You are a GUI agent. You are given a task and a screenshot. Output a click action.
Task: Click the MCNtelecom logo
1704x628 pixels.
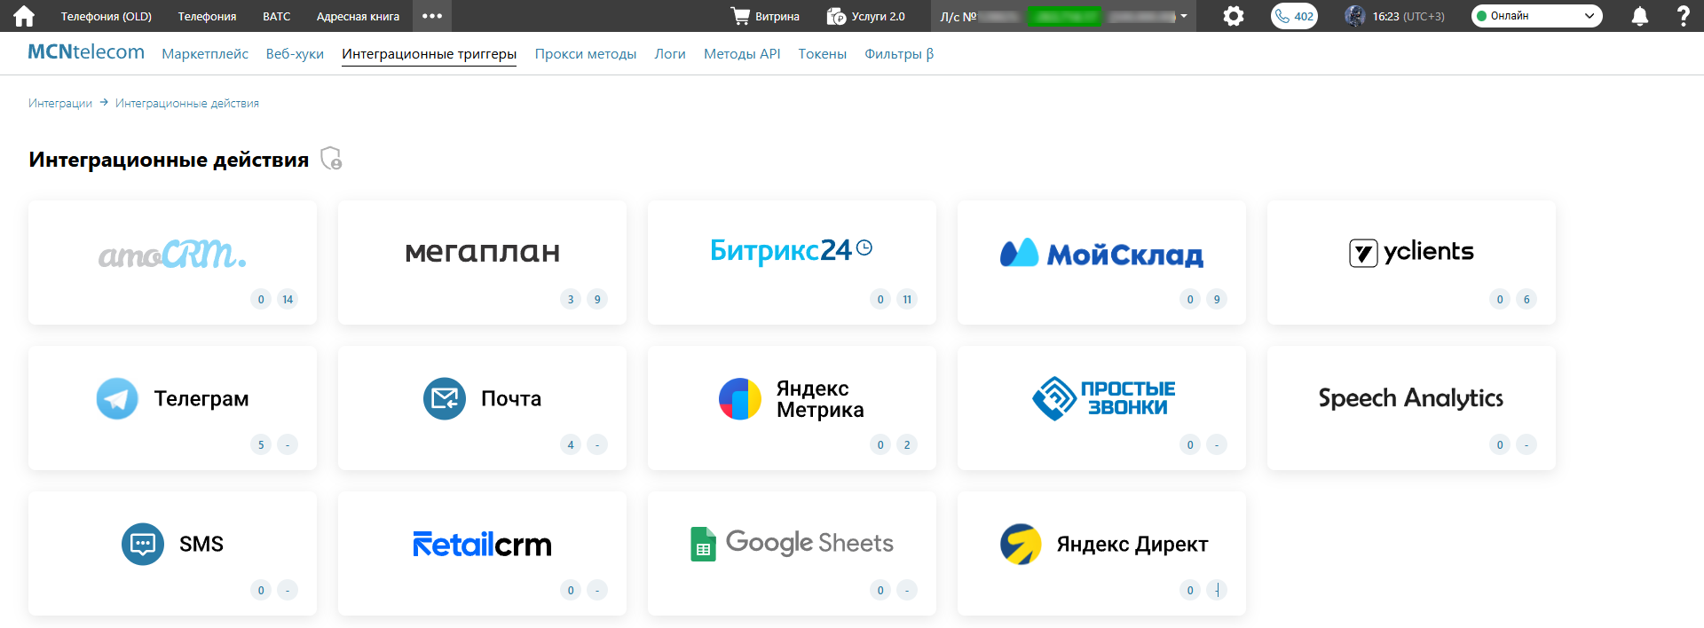tap(86, 51)
